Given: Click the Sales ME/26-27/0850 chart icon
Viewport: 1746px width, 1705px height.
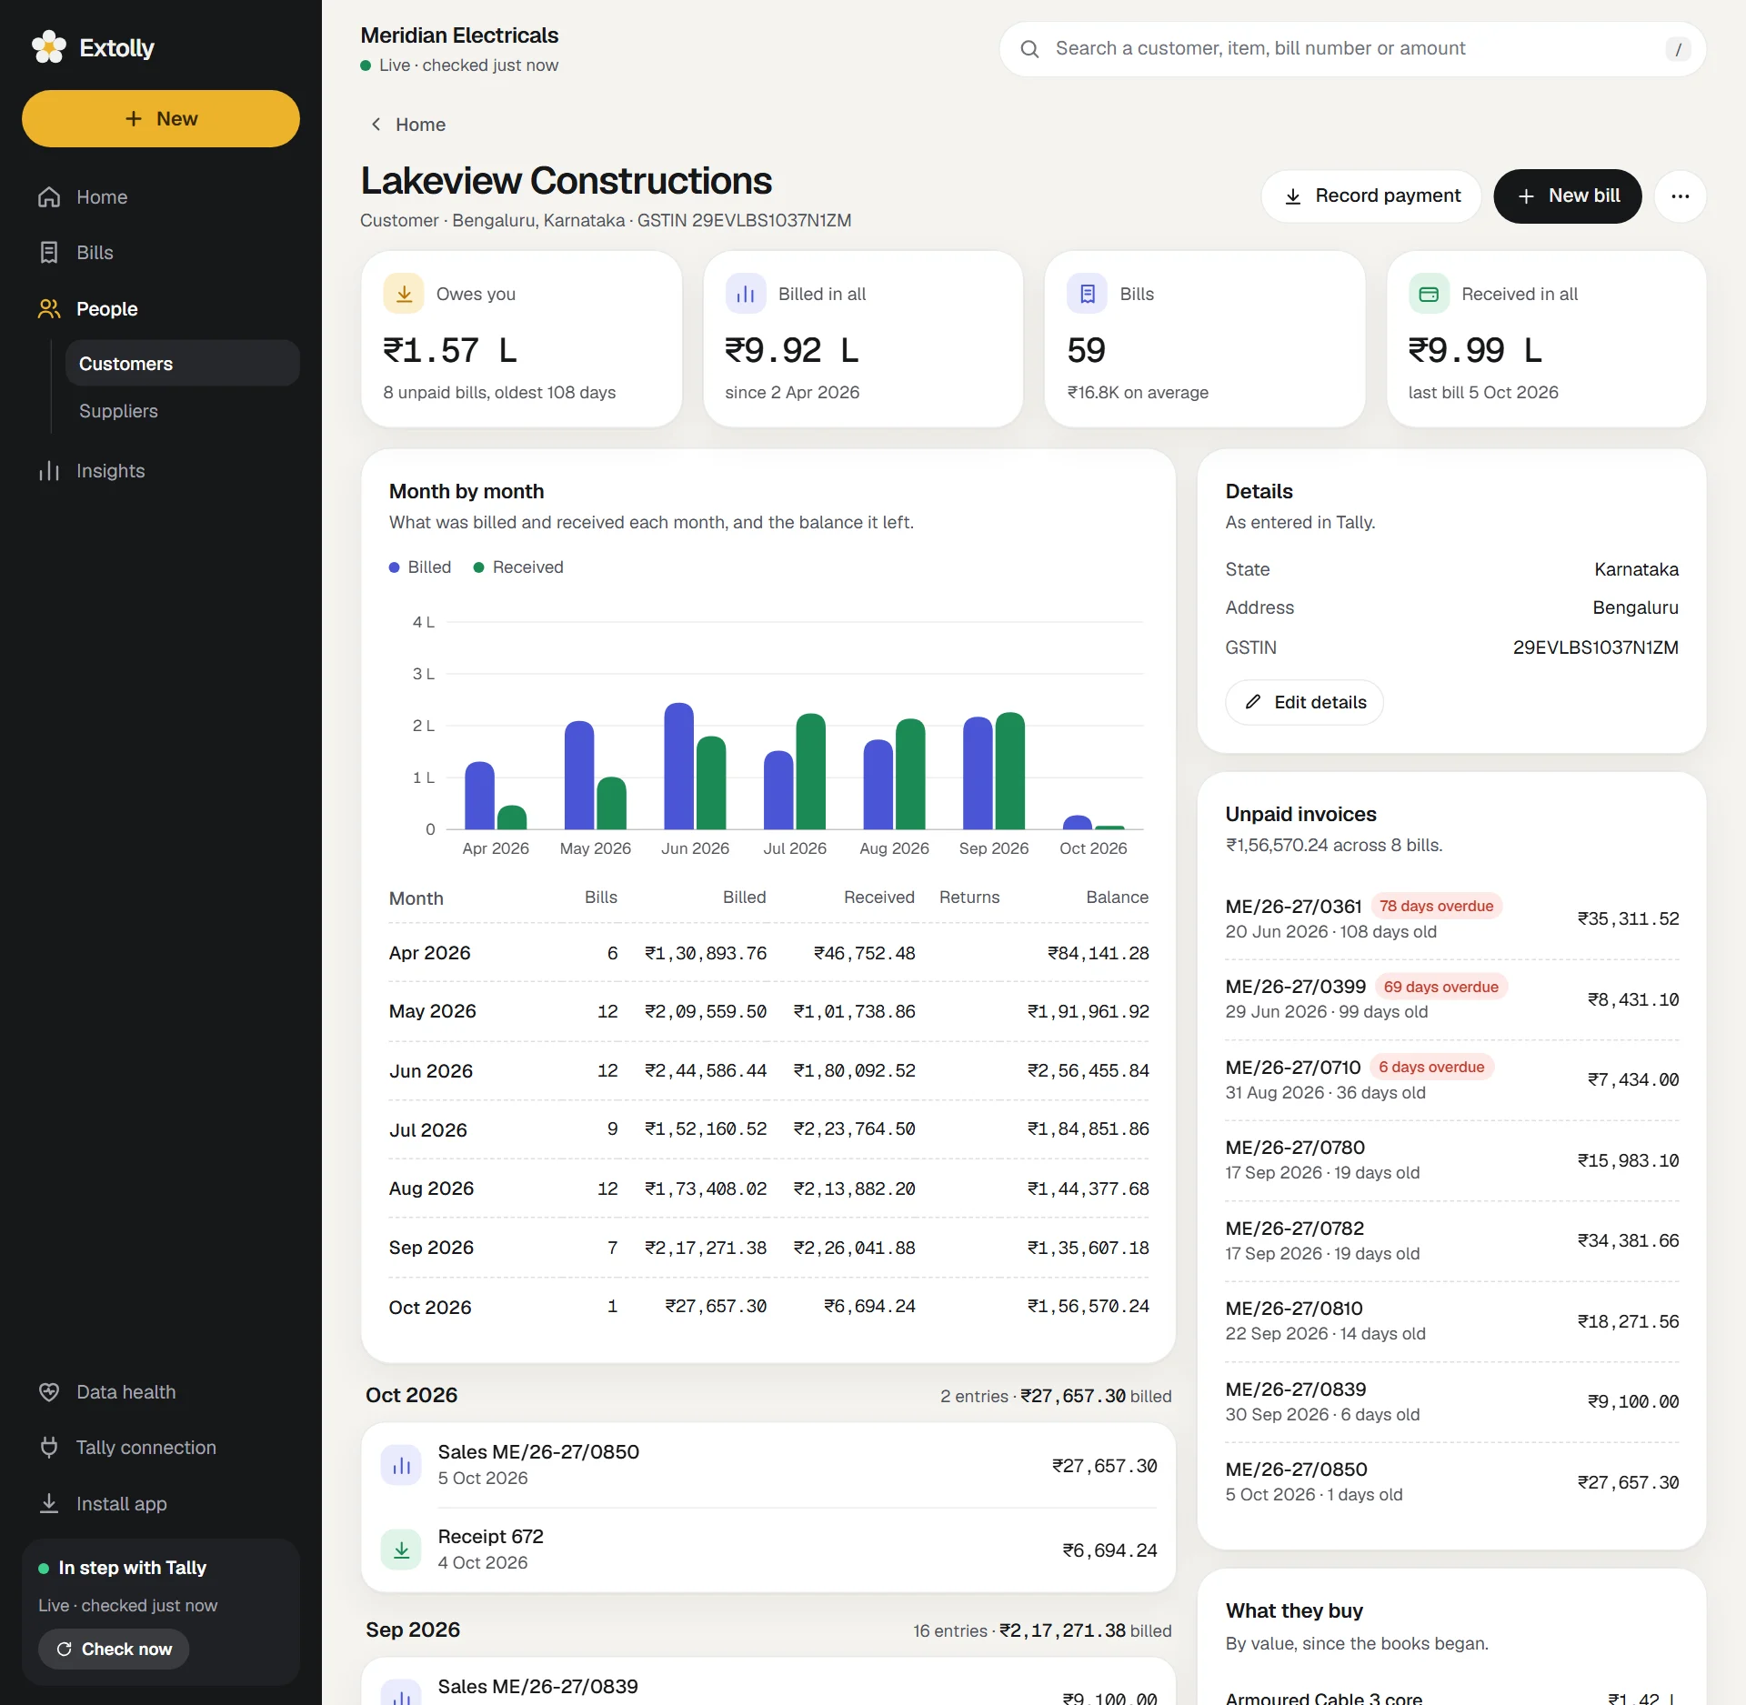Looking at the screenshot, I should 401,1465.
